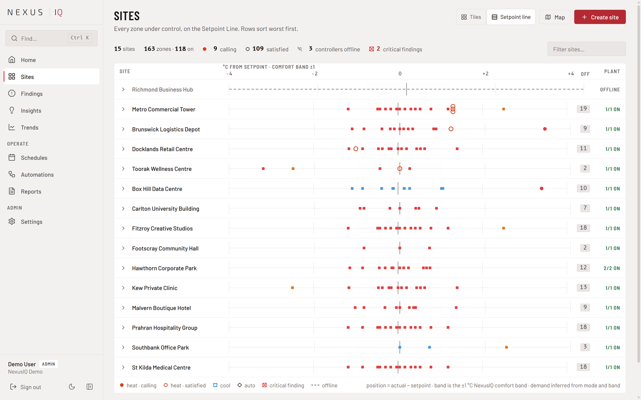Click the Setpoint line list icon
The height and width of the screenshot is (400, 641).
494,17
